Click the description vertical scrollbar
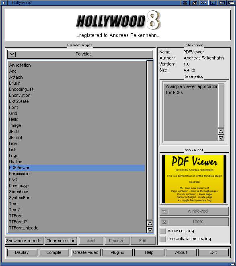This screenshot has height=266, width=236. pyautogui.click(x=221, y=106)
